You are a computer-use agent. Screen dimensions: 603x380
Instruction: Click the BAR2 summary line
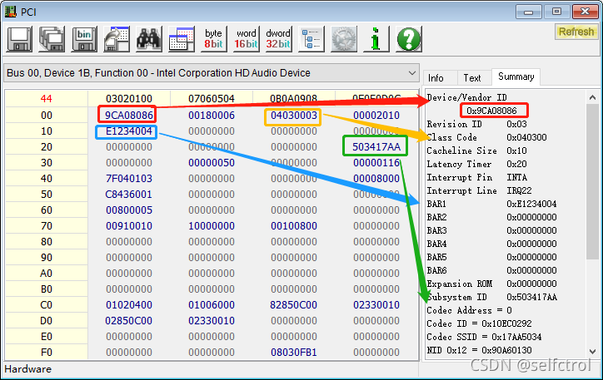click(491, 217)
